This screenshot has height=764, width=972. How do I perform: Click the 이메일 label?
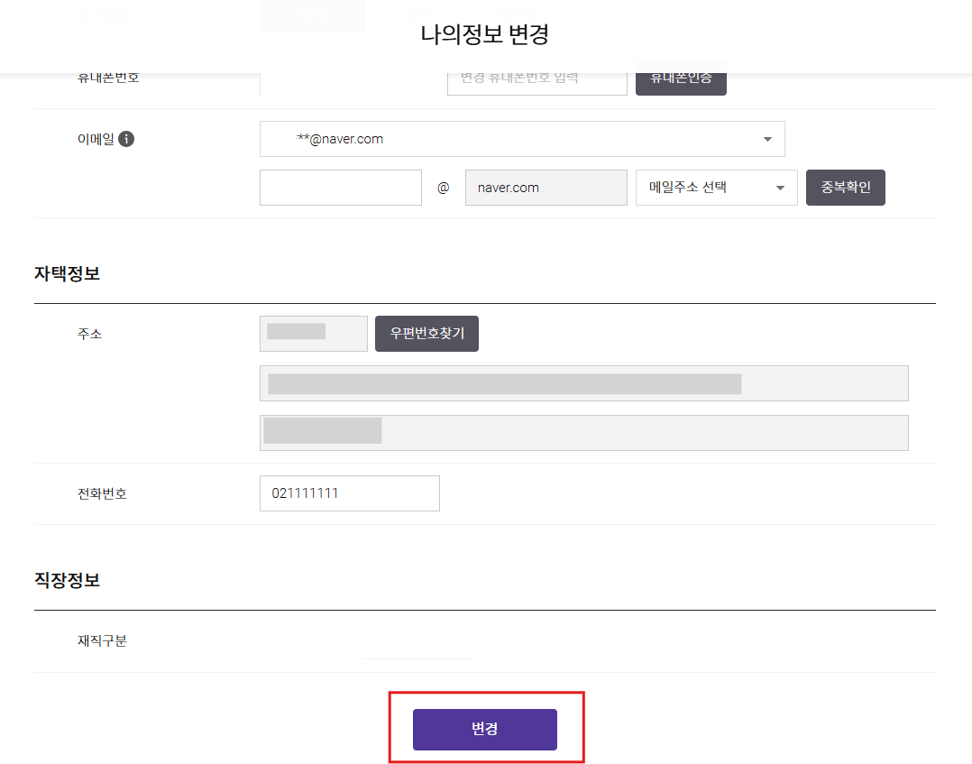96,139
